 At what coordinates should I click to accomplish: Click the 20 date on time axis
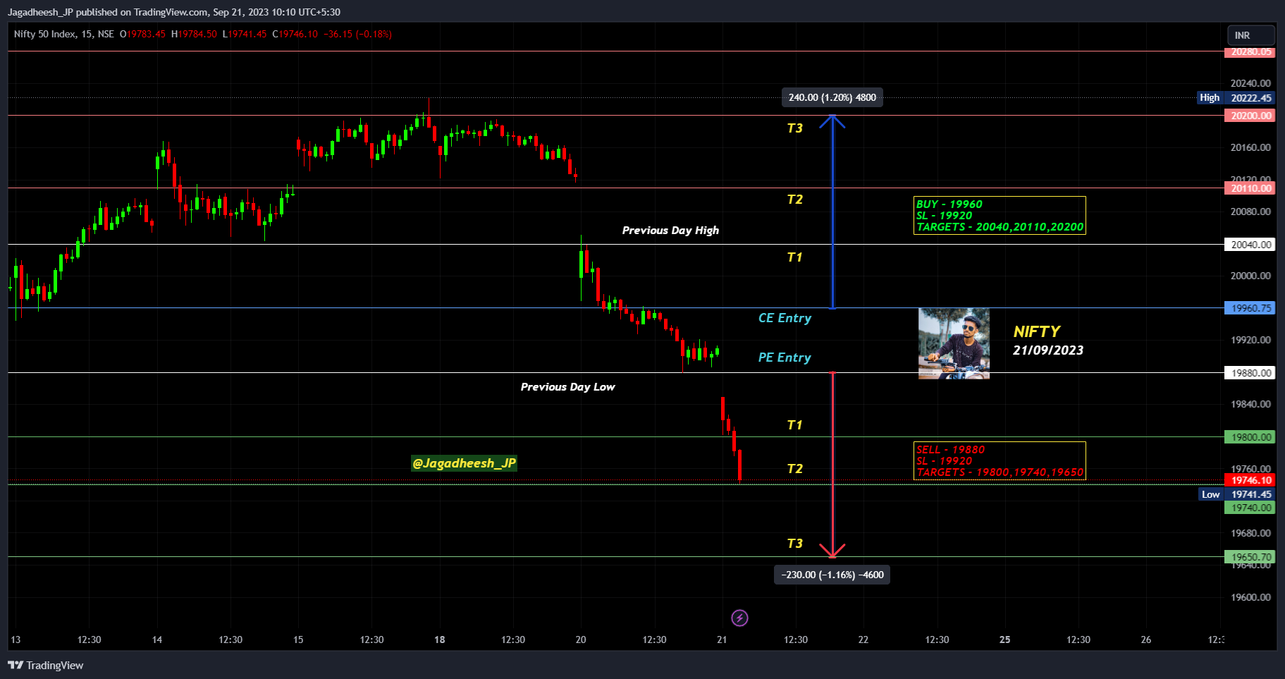(x=581, y=640)
